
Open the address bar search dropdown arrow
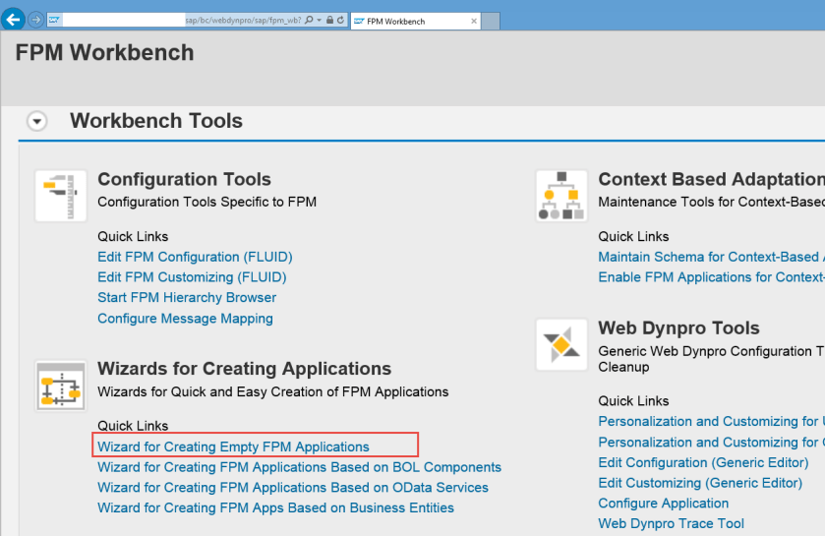point(319,20)
